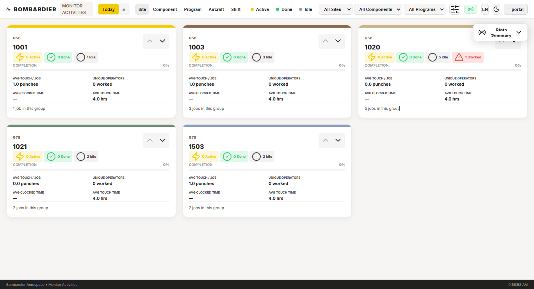
Task: Click the up chevron on card 1003
Action: (x=326, y=41)
